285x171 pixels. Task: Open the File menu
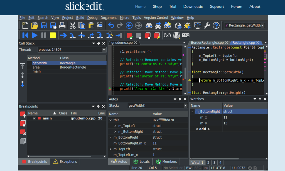[x=22, y=18]
